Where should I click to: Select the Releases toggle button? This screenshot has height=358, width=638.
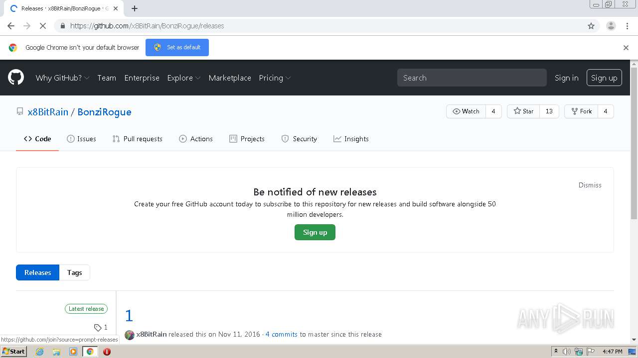[38, 272]
